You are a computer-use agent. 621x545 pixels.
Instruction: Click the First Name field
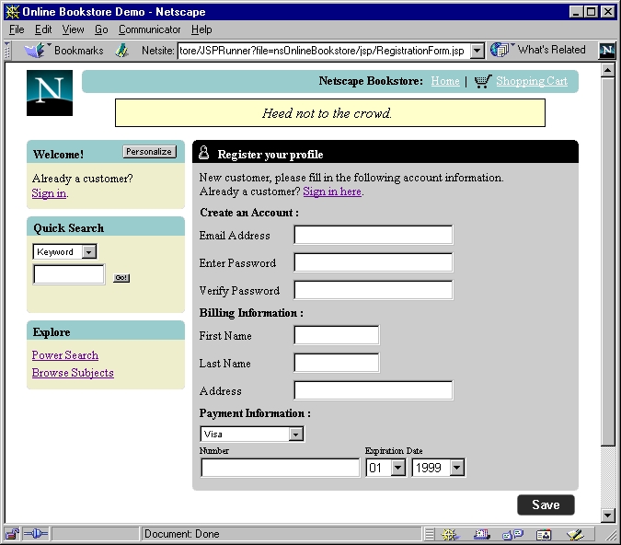(x=337, y=335)
